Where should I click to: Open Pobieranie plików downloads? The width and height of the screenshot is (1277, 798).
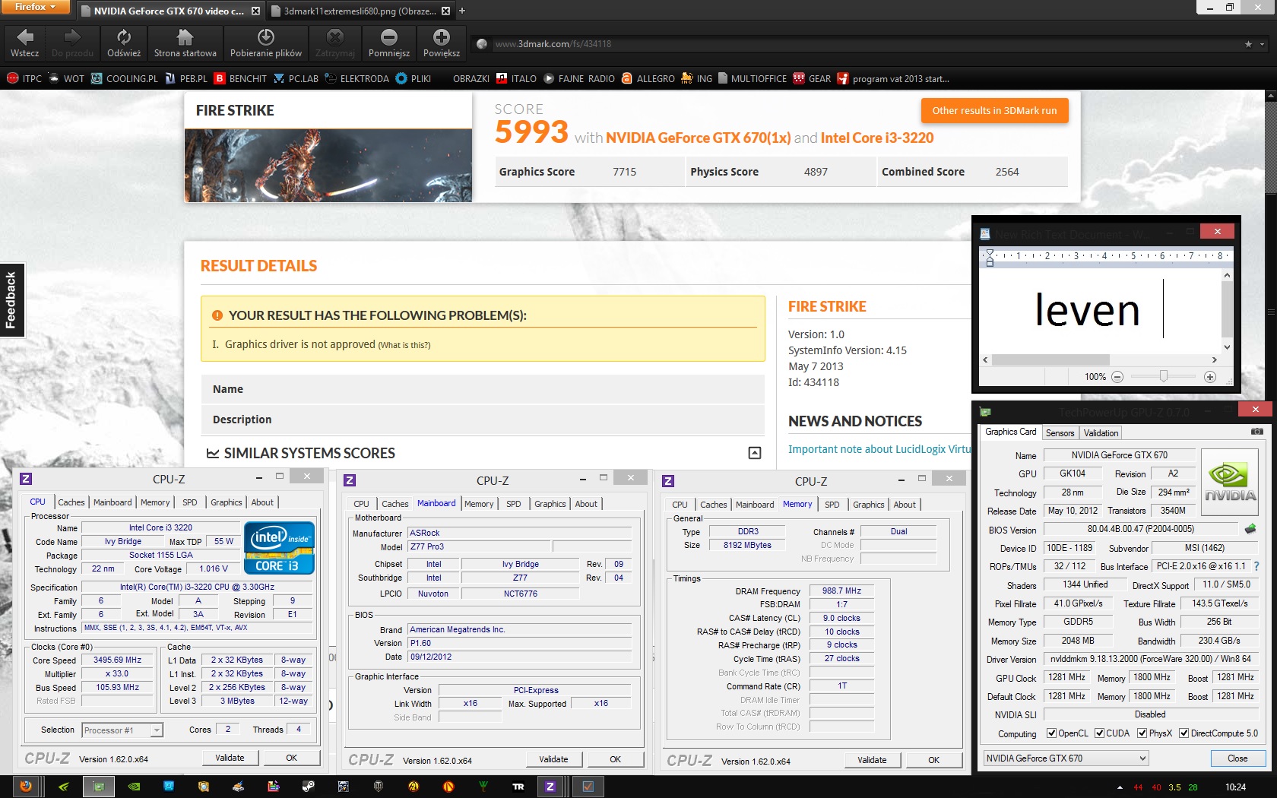(266, 43)
